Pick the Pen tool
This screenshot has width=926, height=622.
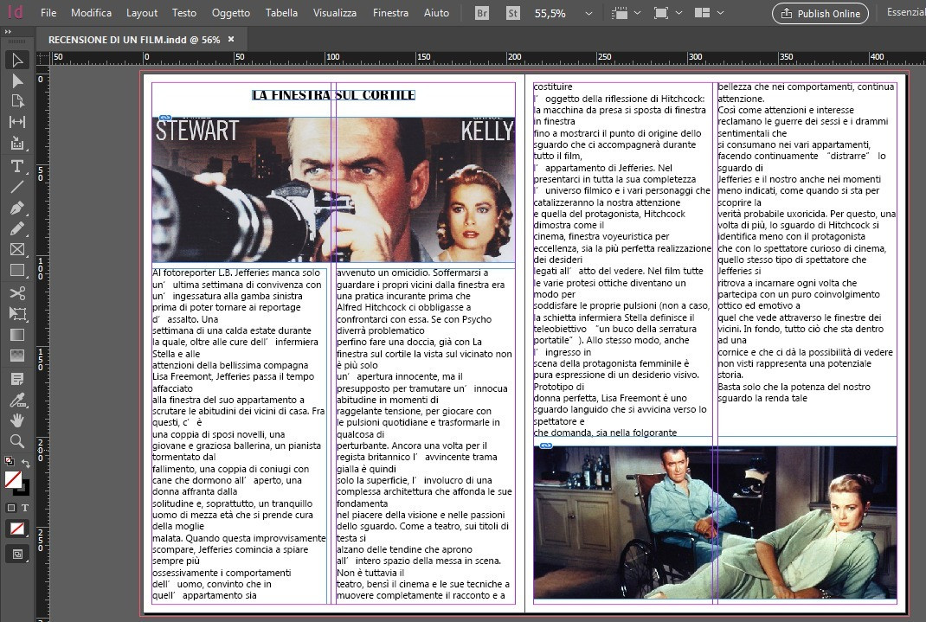click(17, 208)
